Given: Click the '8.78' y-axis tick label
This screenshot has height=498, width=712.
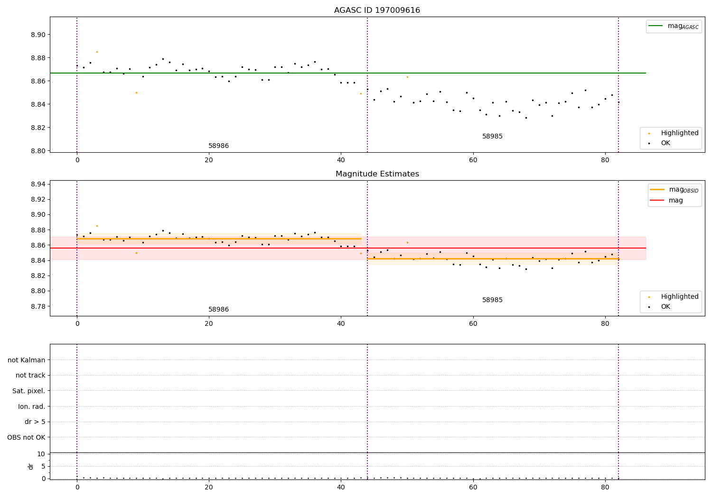Looking at the screenshot, I should pyautogui.click(x=37, y=306).
